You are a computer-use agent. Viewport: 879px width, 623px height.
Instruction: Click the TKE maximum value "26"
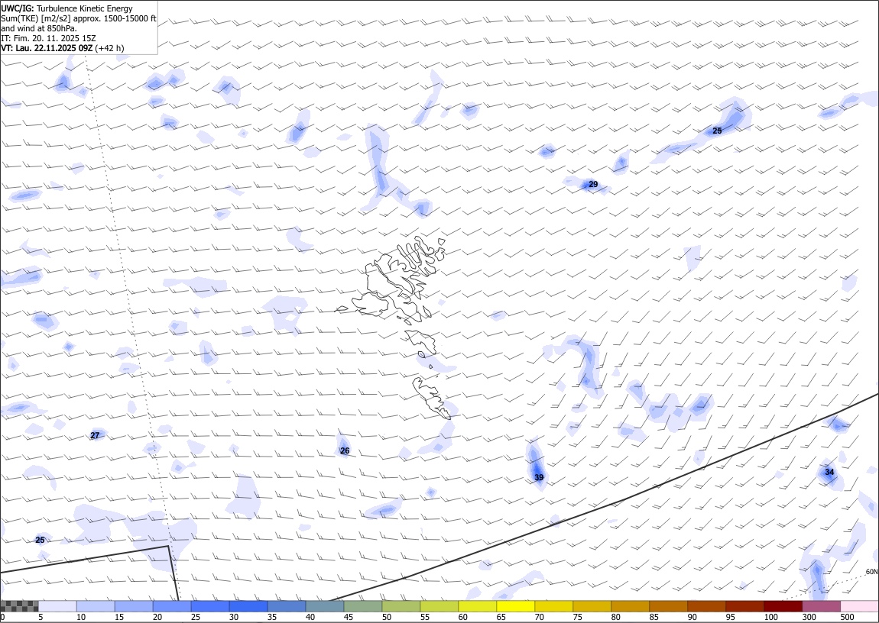pyautogui.click(x=345, y=450)
